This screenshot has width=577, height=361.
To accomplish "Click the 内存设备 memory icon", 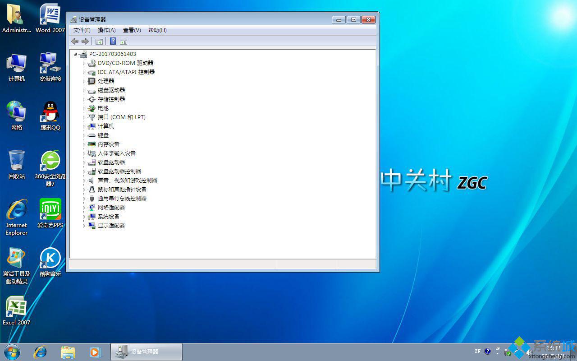I will pos(92,144).
